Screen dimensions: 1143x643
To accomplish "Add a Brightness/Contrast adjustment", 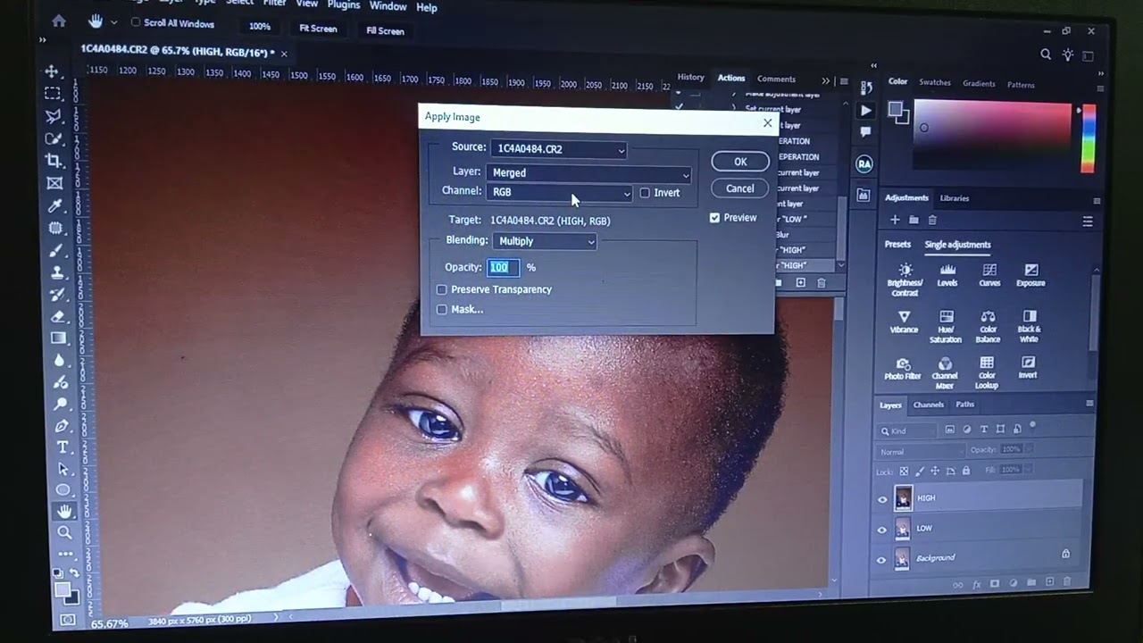I will 905,280.
